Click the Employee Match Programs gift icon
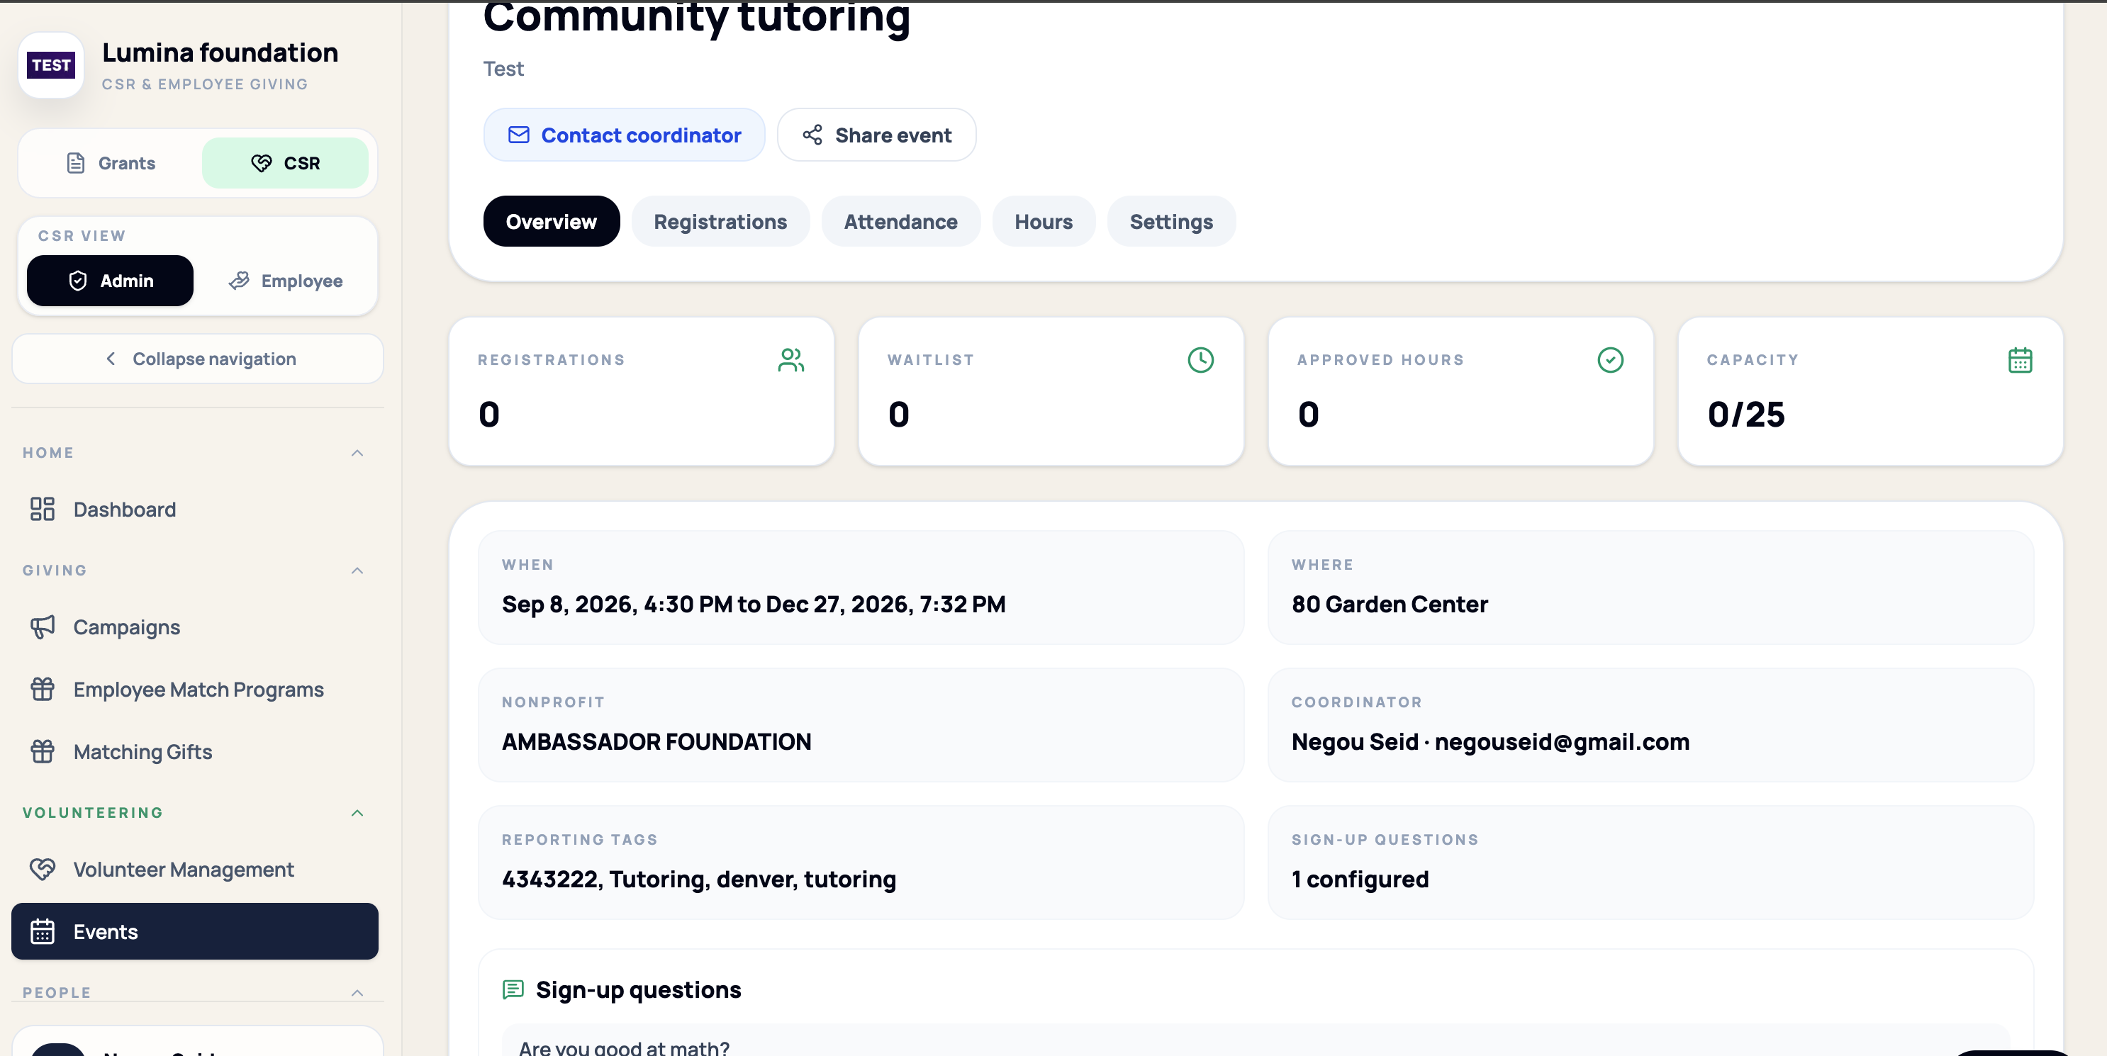The image size is (2107, 1056). pyautogui.click(x=42, y=689)
